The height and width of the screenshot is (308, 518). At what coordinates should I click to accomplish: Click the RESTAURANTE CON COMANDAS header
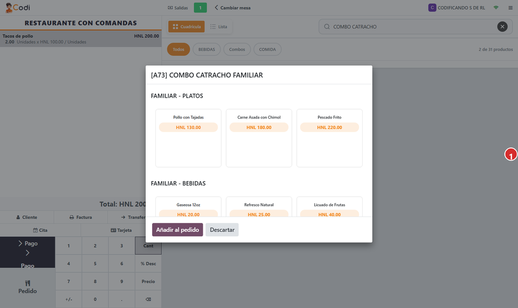(80, 23)
